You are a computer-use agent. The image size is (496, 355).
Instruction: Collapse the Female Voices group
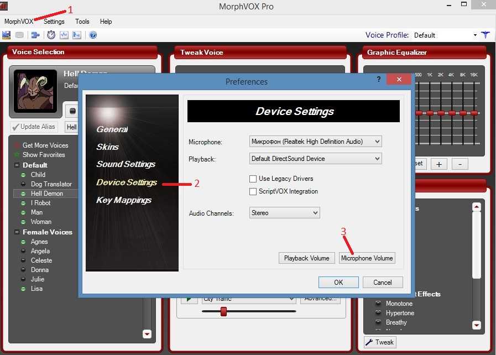[x=17, y=232]
